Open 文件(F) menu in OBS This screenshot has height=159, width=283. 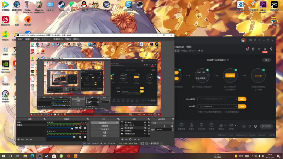20,39
